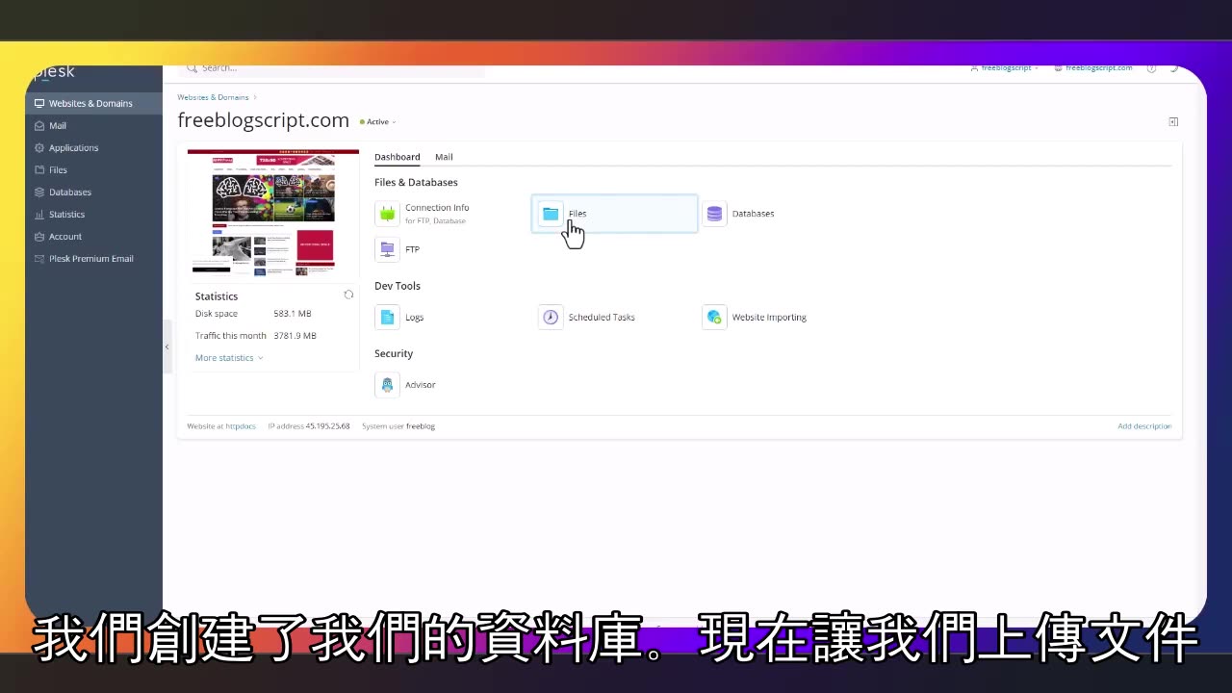This screenshot has width=1232, height=693.
Task: Open the Files link in dashboard
Action: coord(577,214)
